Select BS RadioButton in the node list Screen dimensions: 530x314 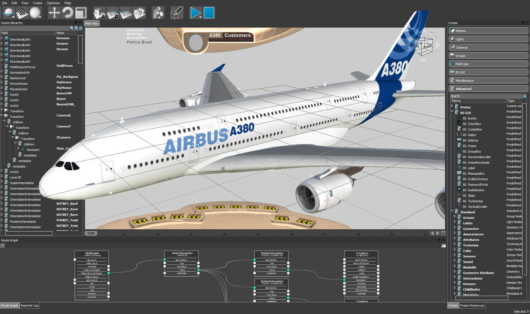(x=473, y=190)
